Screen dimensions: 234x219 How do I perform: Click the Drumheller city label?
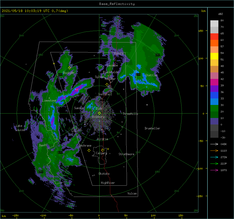point(152,128)
